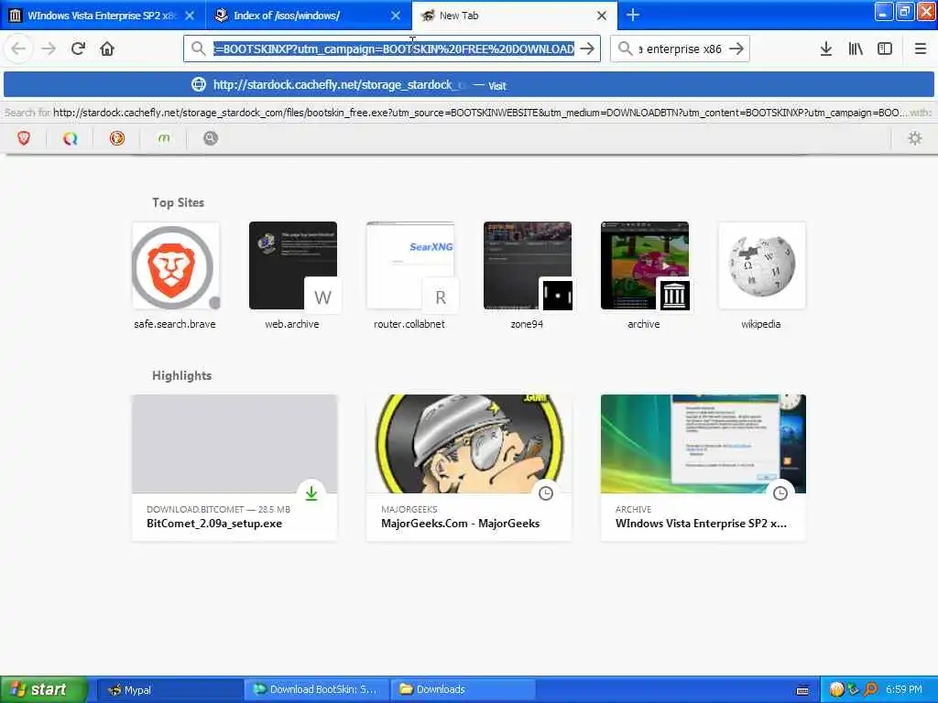Submit the search box query with its arrow
Viewport: 938px width, 703px height.
point(737,49)
